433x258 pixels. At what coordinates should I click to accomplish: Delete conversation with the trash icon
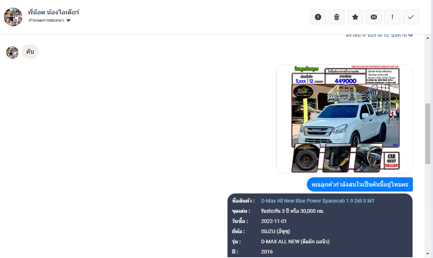336,17
